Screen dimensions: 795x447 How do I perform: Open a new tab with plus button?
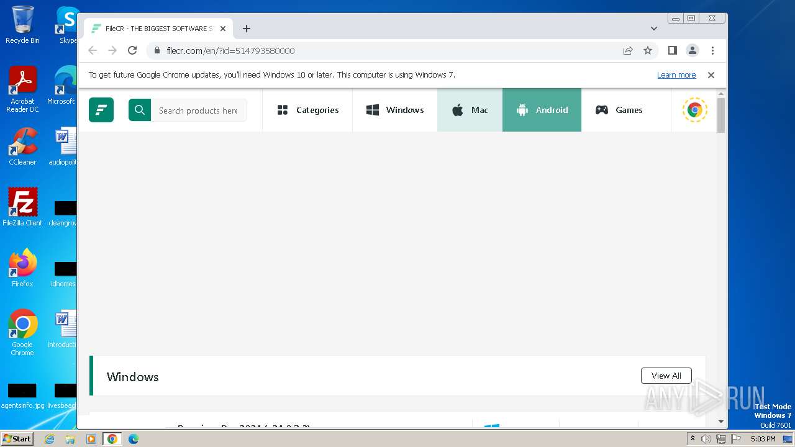[x=247, y=29]
